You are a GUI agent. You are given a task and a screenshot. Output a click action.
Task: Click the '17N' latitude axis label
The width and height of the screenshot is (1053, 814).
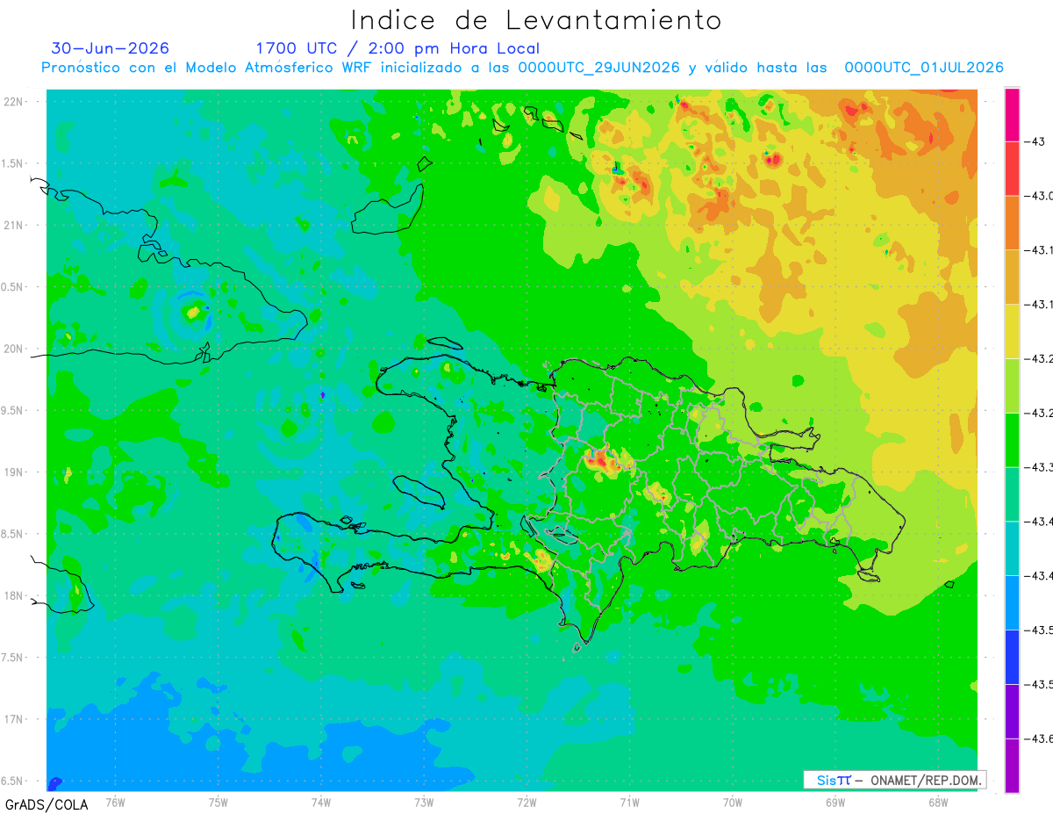[15, 720]
